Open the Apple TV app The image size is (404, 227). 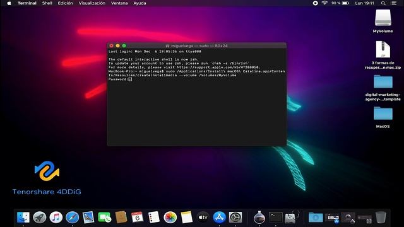(203, 218)
